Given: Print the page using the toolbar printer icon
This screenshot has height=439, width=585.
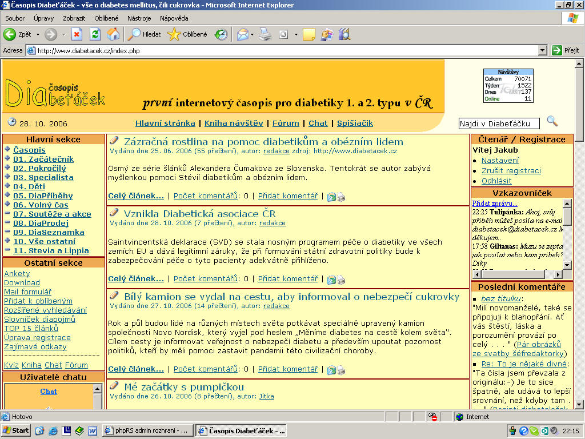Looking at the screenshot, I should tap(265, 35).
